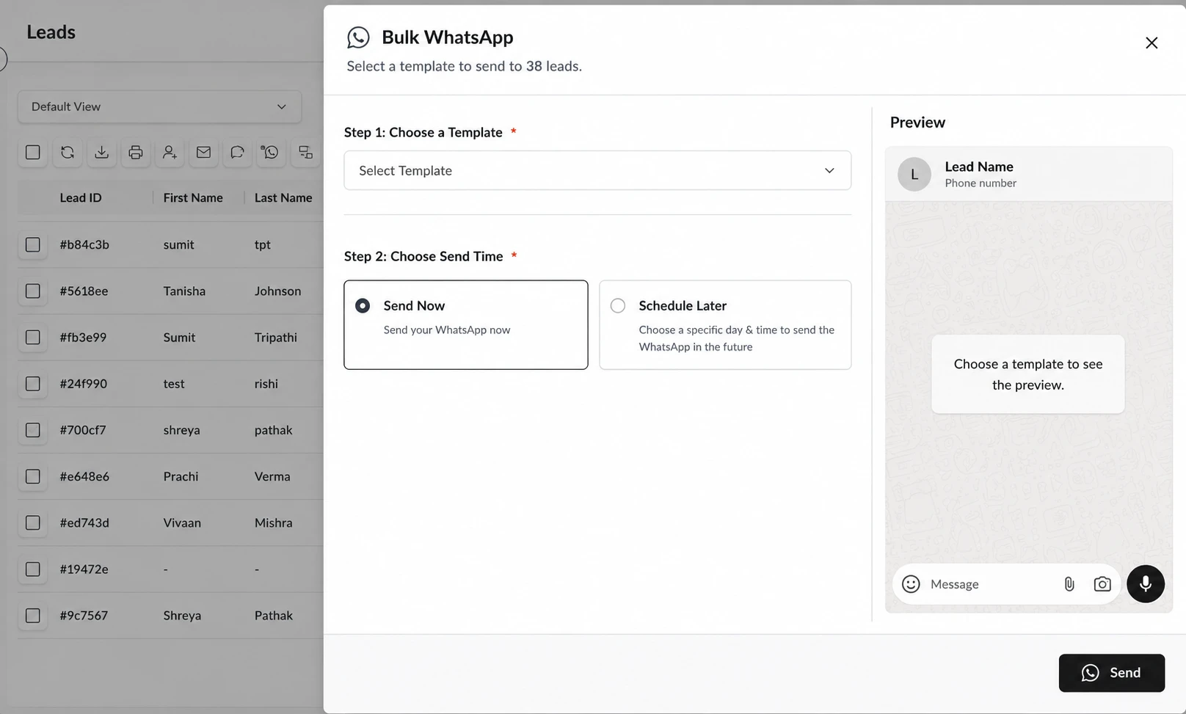Check the box for lead #b84c3b
This screenshot has width=1186, height=714.
coord(33,244)
